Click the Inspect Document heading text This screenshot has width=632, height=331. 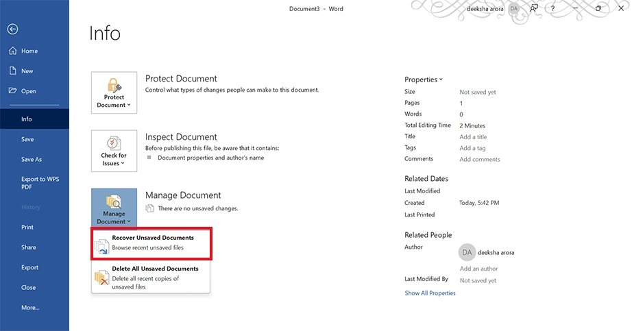click(181, 137)
